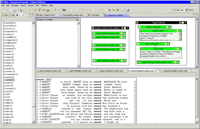Click the New wizard toolbar icon
This screenshot has width=200, height=129.
tap(5, 10)
